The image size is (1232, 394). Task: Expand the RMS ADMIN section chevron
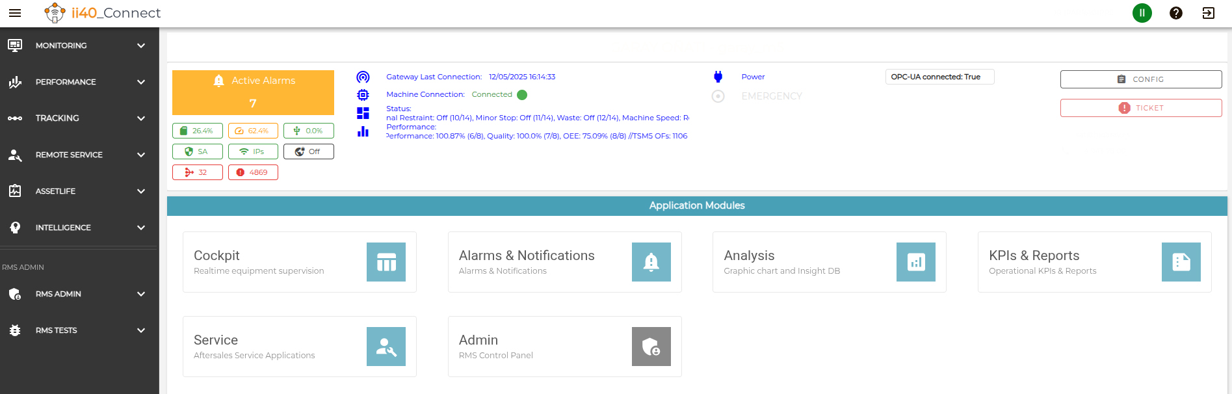point(141,294)
